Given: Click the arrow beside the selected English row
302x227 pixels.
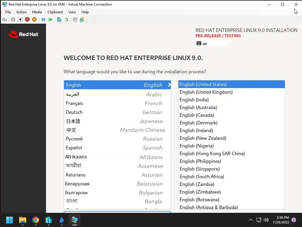Looking at the screenshot, I should tap(169, 85).
